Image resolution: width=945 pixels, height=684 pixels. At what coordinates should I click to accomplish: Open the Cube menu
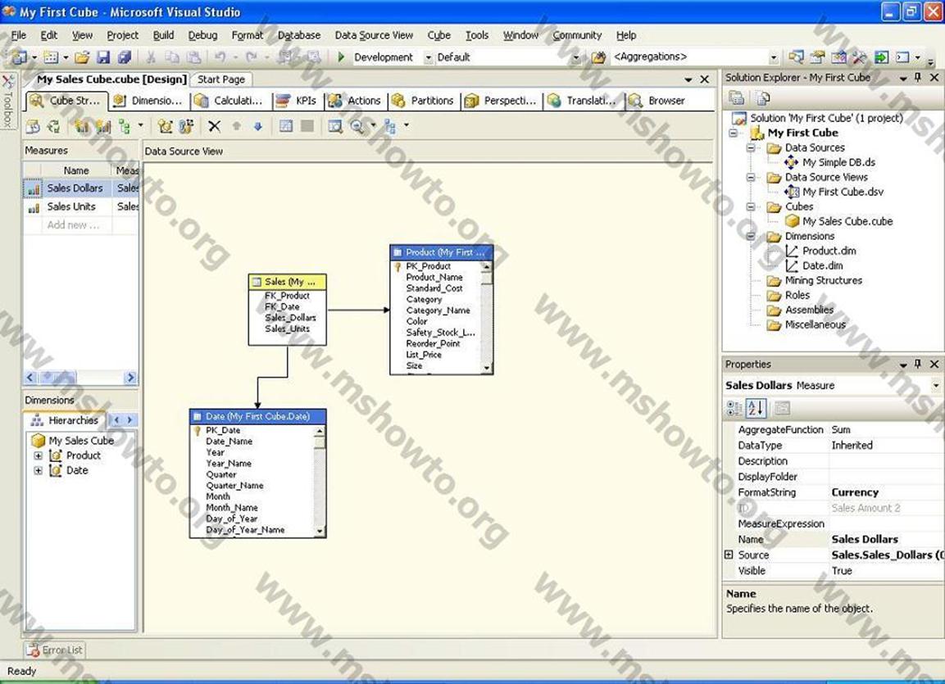(x=438, y=35)
